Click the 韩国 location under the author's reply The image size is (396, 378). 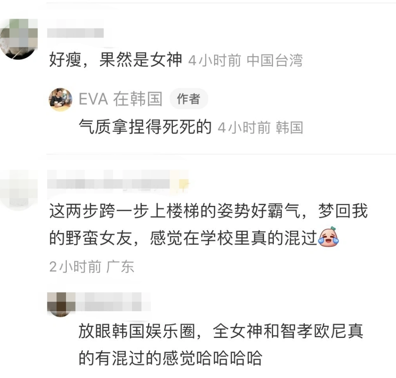click(x=290, y=128)
